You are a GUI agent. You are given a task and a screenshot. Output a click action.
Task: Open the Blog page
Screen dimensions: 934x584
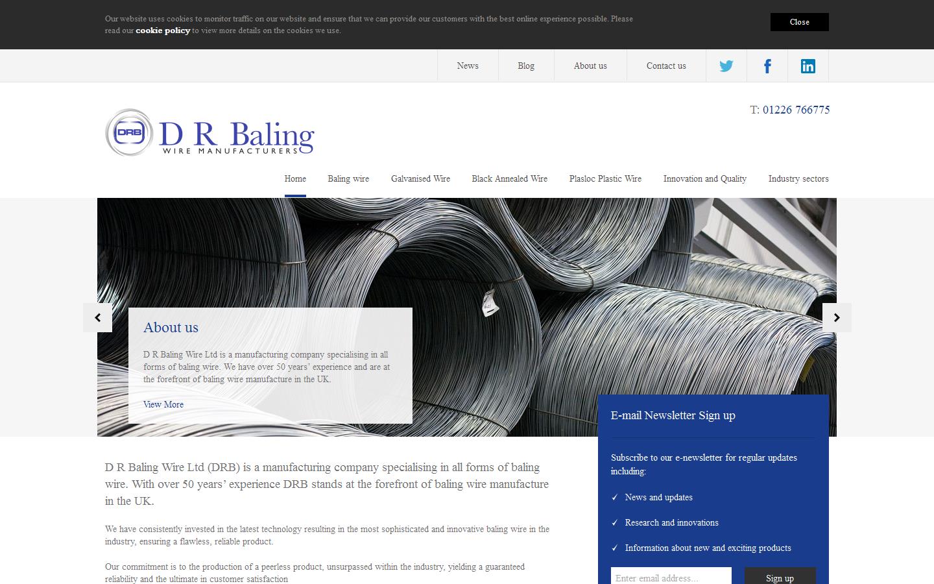(x=526, y=66)
